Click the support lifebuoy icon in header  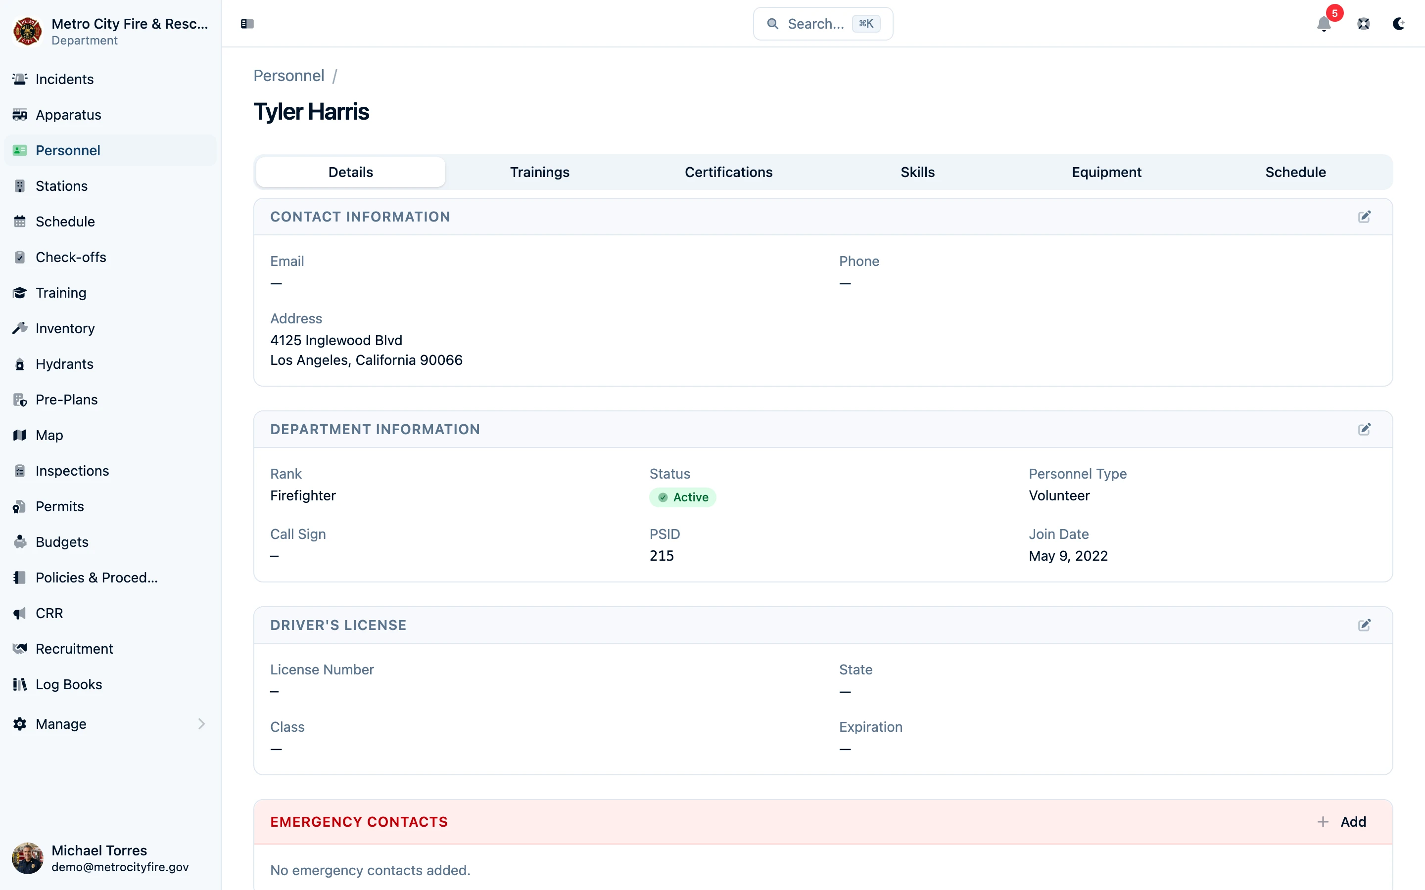(1363, 24)
